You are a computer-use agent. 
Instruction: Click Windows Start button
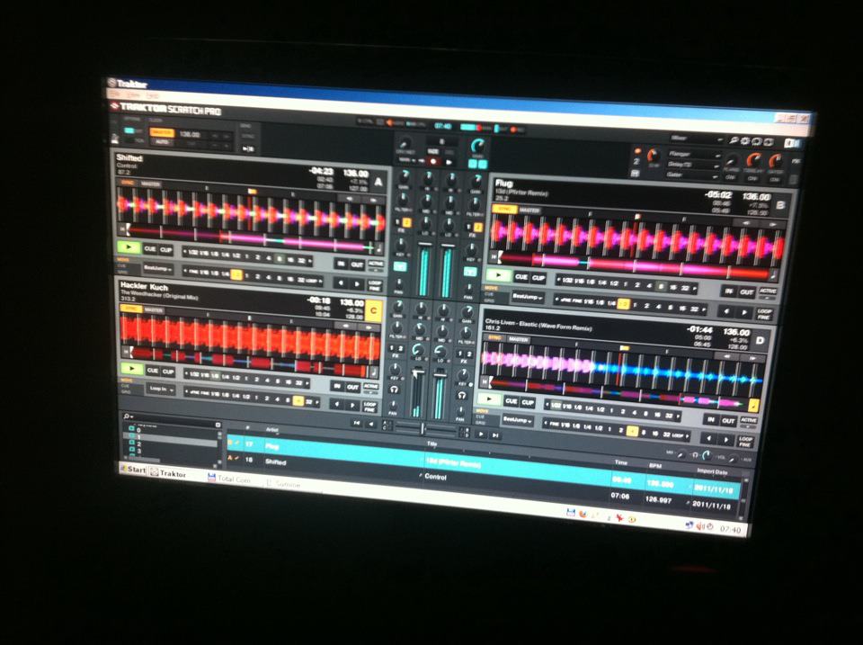pyautogui.click(x=133, y=470)
